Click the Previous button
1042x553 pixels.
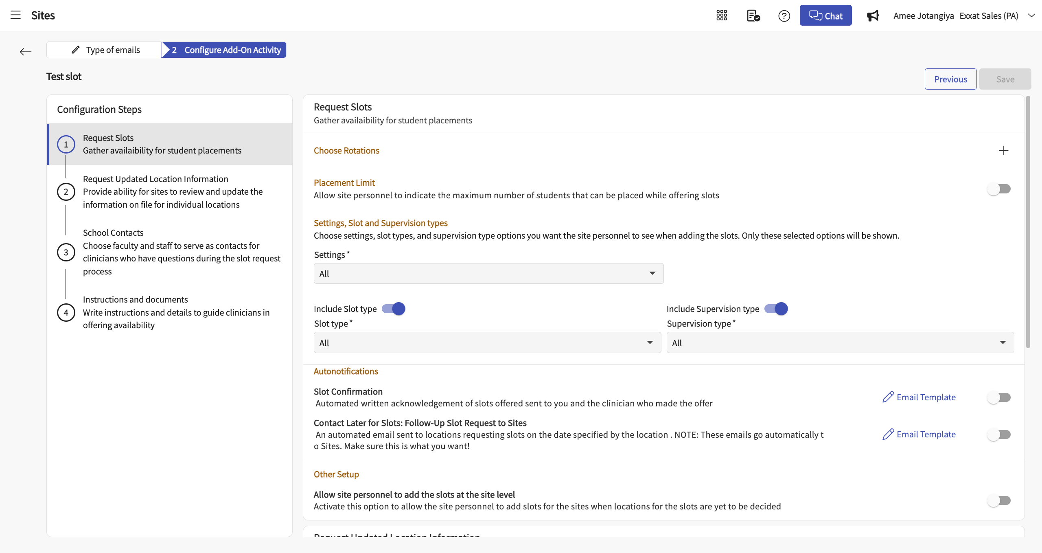pyautogui.click(x=950, y=79)
